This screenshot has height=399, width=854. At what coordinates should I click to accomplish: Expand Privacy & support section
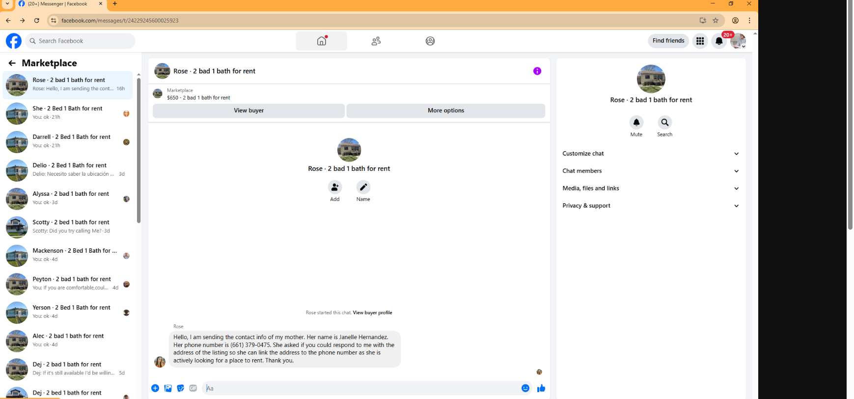(x=651, y=206)
